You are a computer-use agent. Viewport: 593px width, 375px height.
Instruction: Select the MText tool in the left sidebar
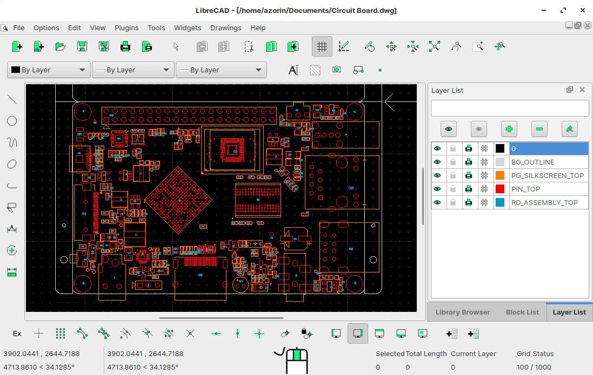click(292, 70)
